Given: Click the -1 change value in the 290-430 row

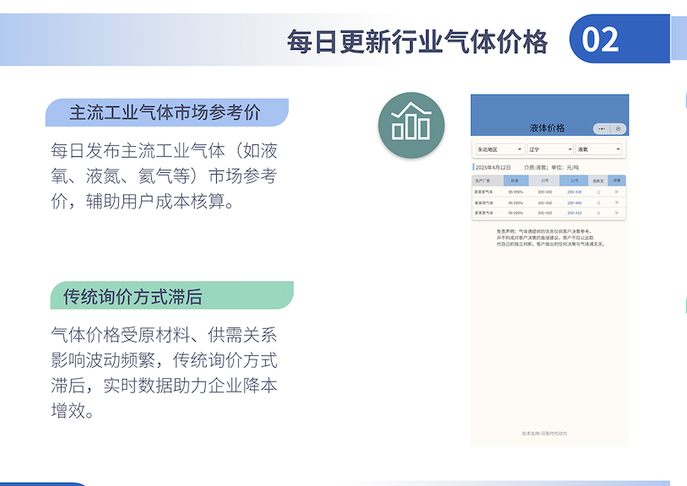Looking at the screenshot, I should [598, 192].
